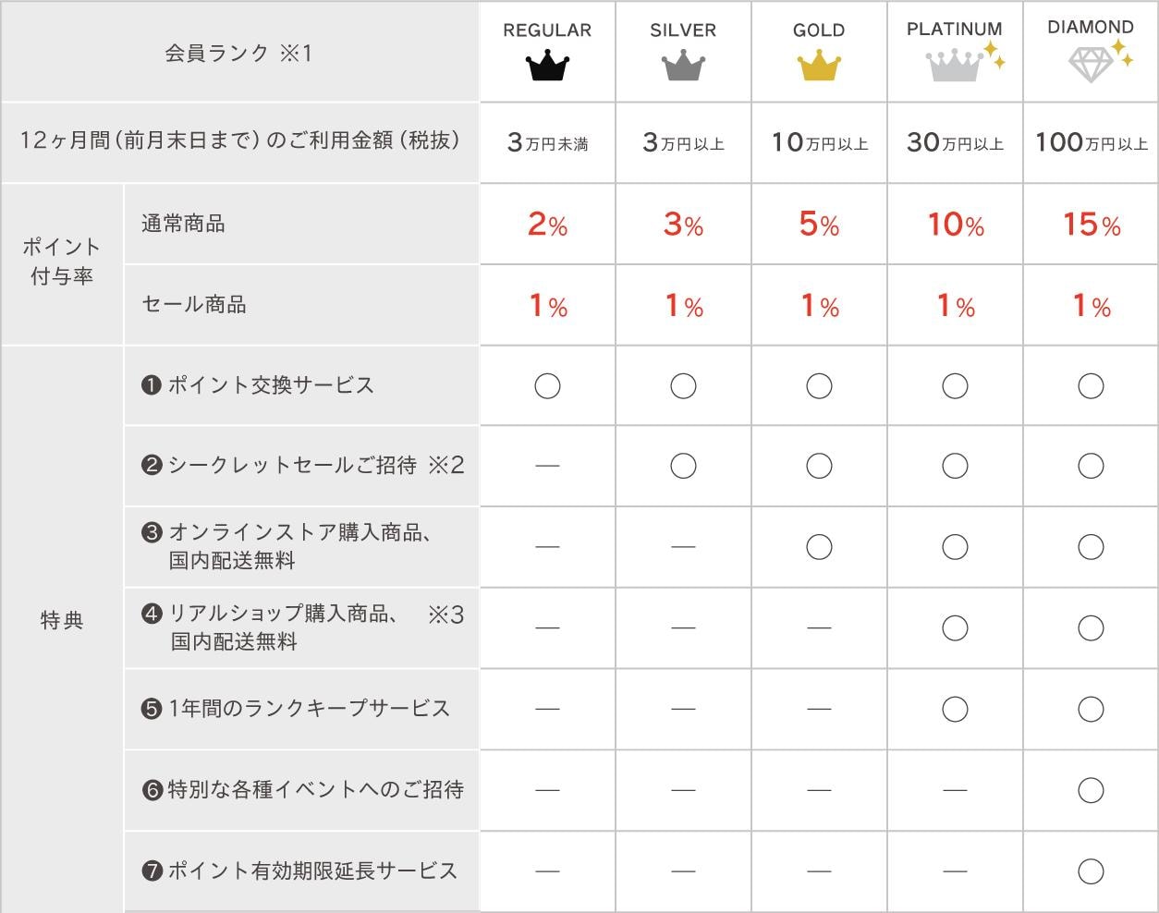Click the 2% rate for REGULAR 通常商品
Image resolution: width=1159 pixels, height=913 pixels.
point(547,225)
